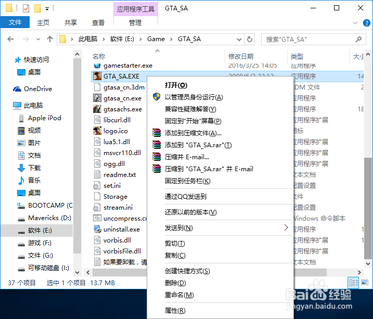Click the Apple iPod device icon
Screen dimensions: 373x319
point(21,118)
